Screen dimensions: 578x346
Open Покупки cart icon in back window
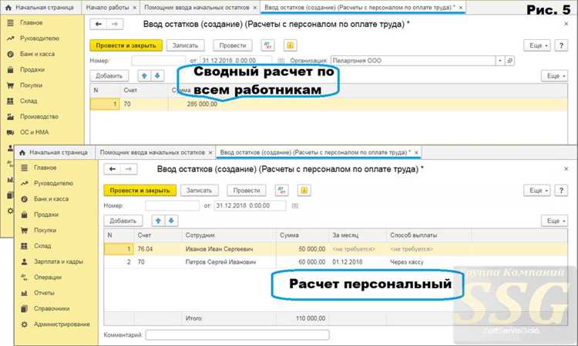pos(10,85)
